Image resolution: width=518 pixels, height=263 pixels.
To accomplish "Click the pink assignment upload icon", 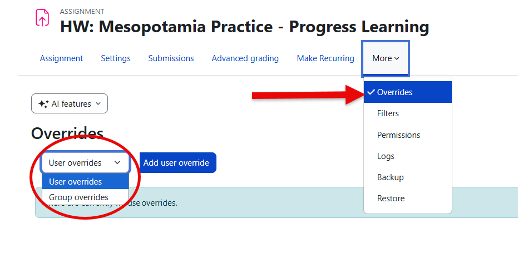I will pos(42,18).
